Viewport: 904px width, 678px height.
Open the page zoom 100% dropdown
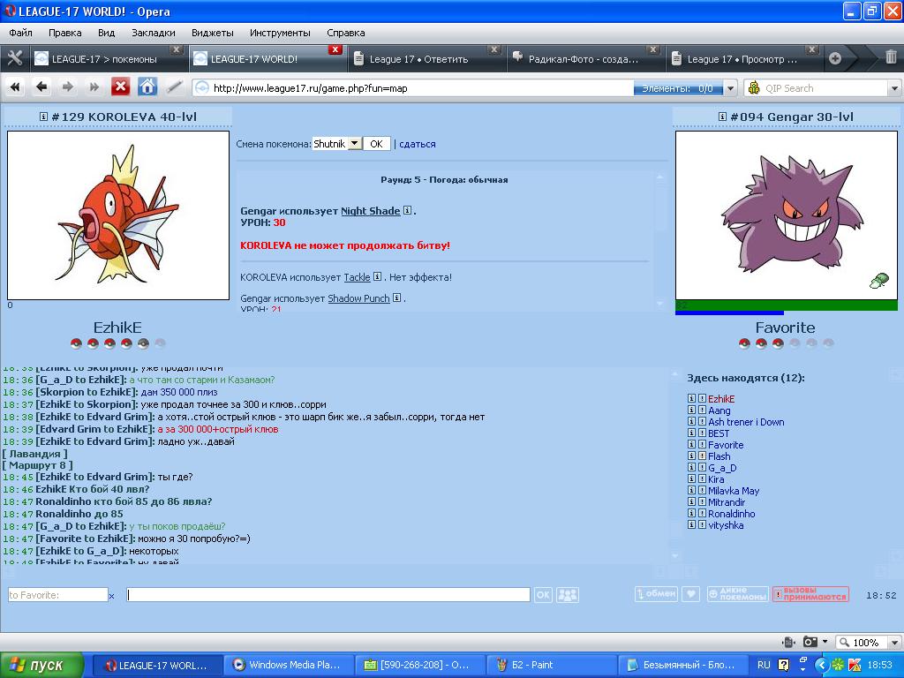[894, 643]
